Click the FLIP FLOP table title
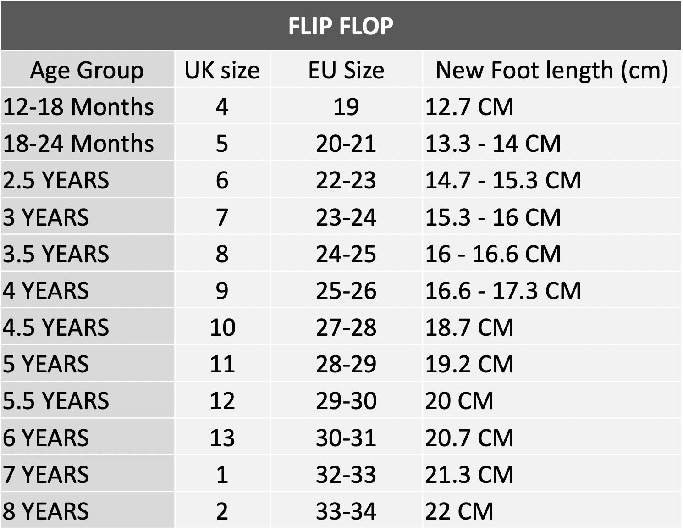683x532 pixels. [x=341, y=26]
